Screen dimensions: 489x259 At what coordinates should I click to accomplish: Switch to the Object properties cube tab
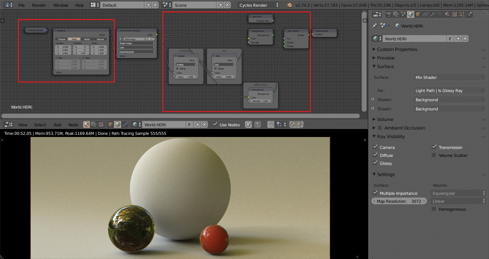[418, 14]
